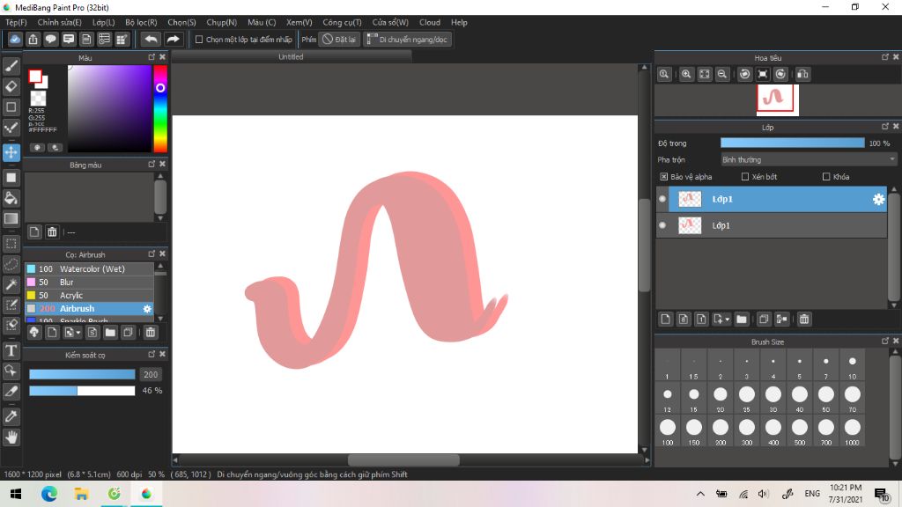
Task: Toggle the 'Bảo vệ alpha' checkbox
Action: pyautogui.click(x=664, y=177)
